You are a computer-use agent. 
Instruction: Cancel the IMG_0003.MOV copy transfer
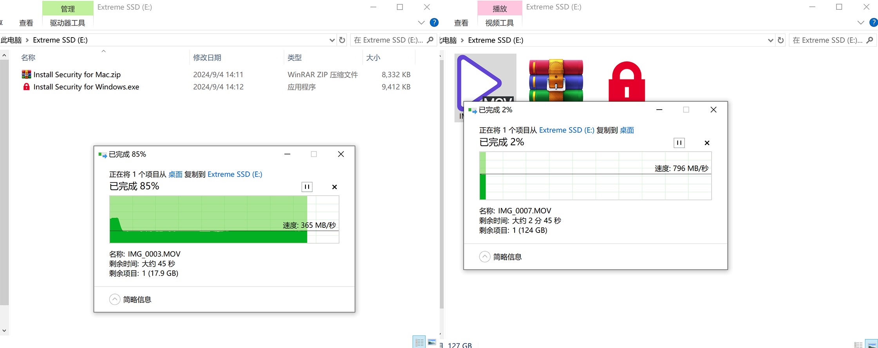point(334,187)
